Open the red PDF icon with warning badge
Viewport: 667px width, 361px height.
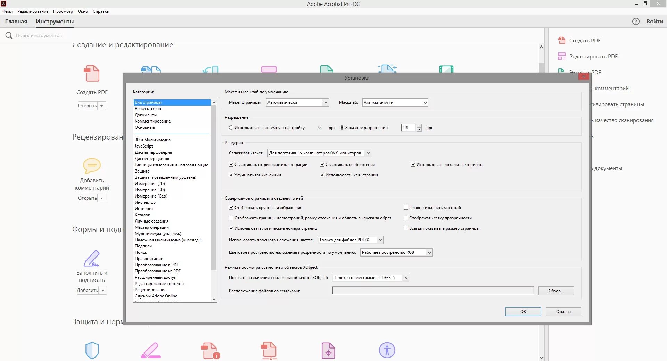tap(210, 351)
